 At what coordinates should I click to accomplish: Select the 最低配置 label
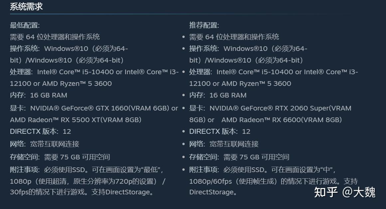pyautogui.click(x=25, y=25)
